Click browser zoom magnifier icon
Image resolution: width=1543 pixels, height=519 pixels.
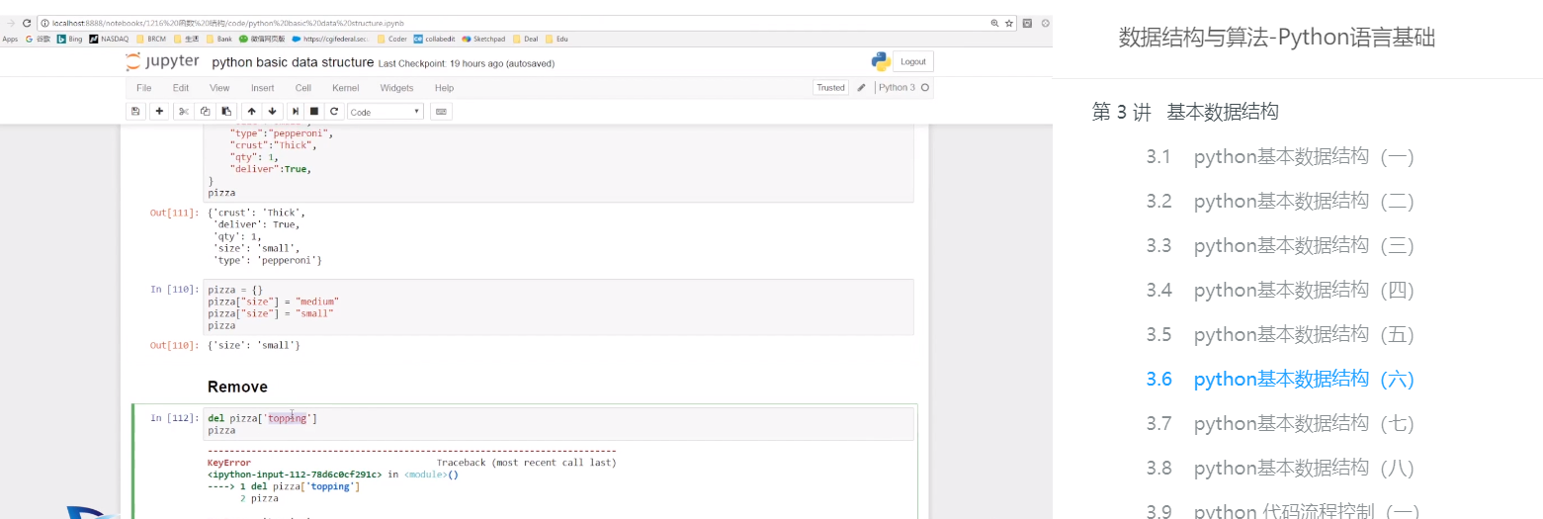tap(994, 22)
